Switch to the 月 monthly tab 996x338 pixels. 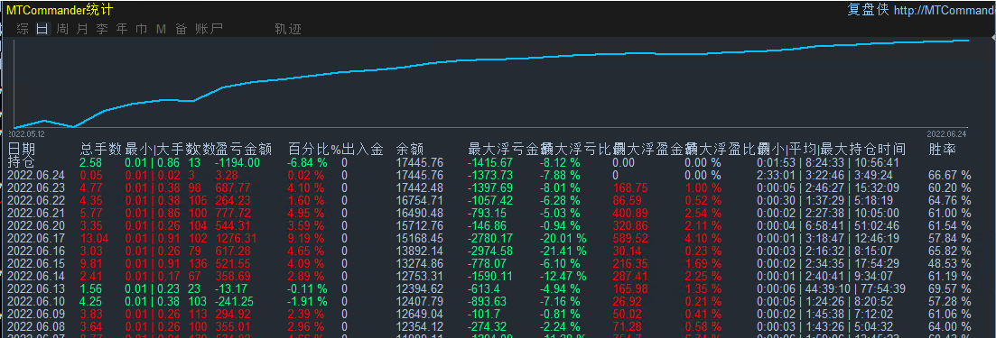(82, 29)
